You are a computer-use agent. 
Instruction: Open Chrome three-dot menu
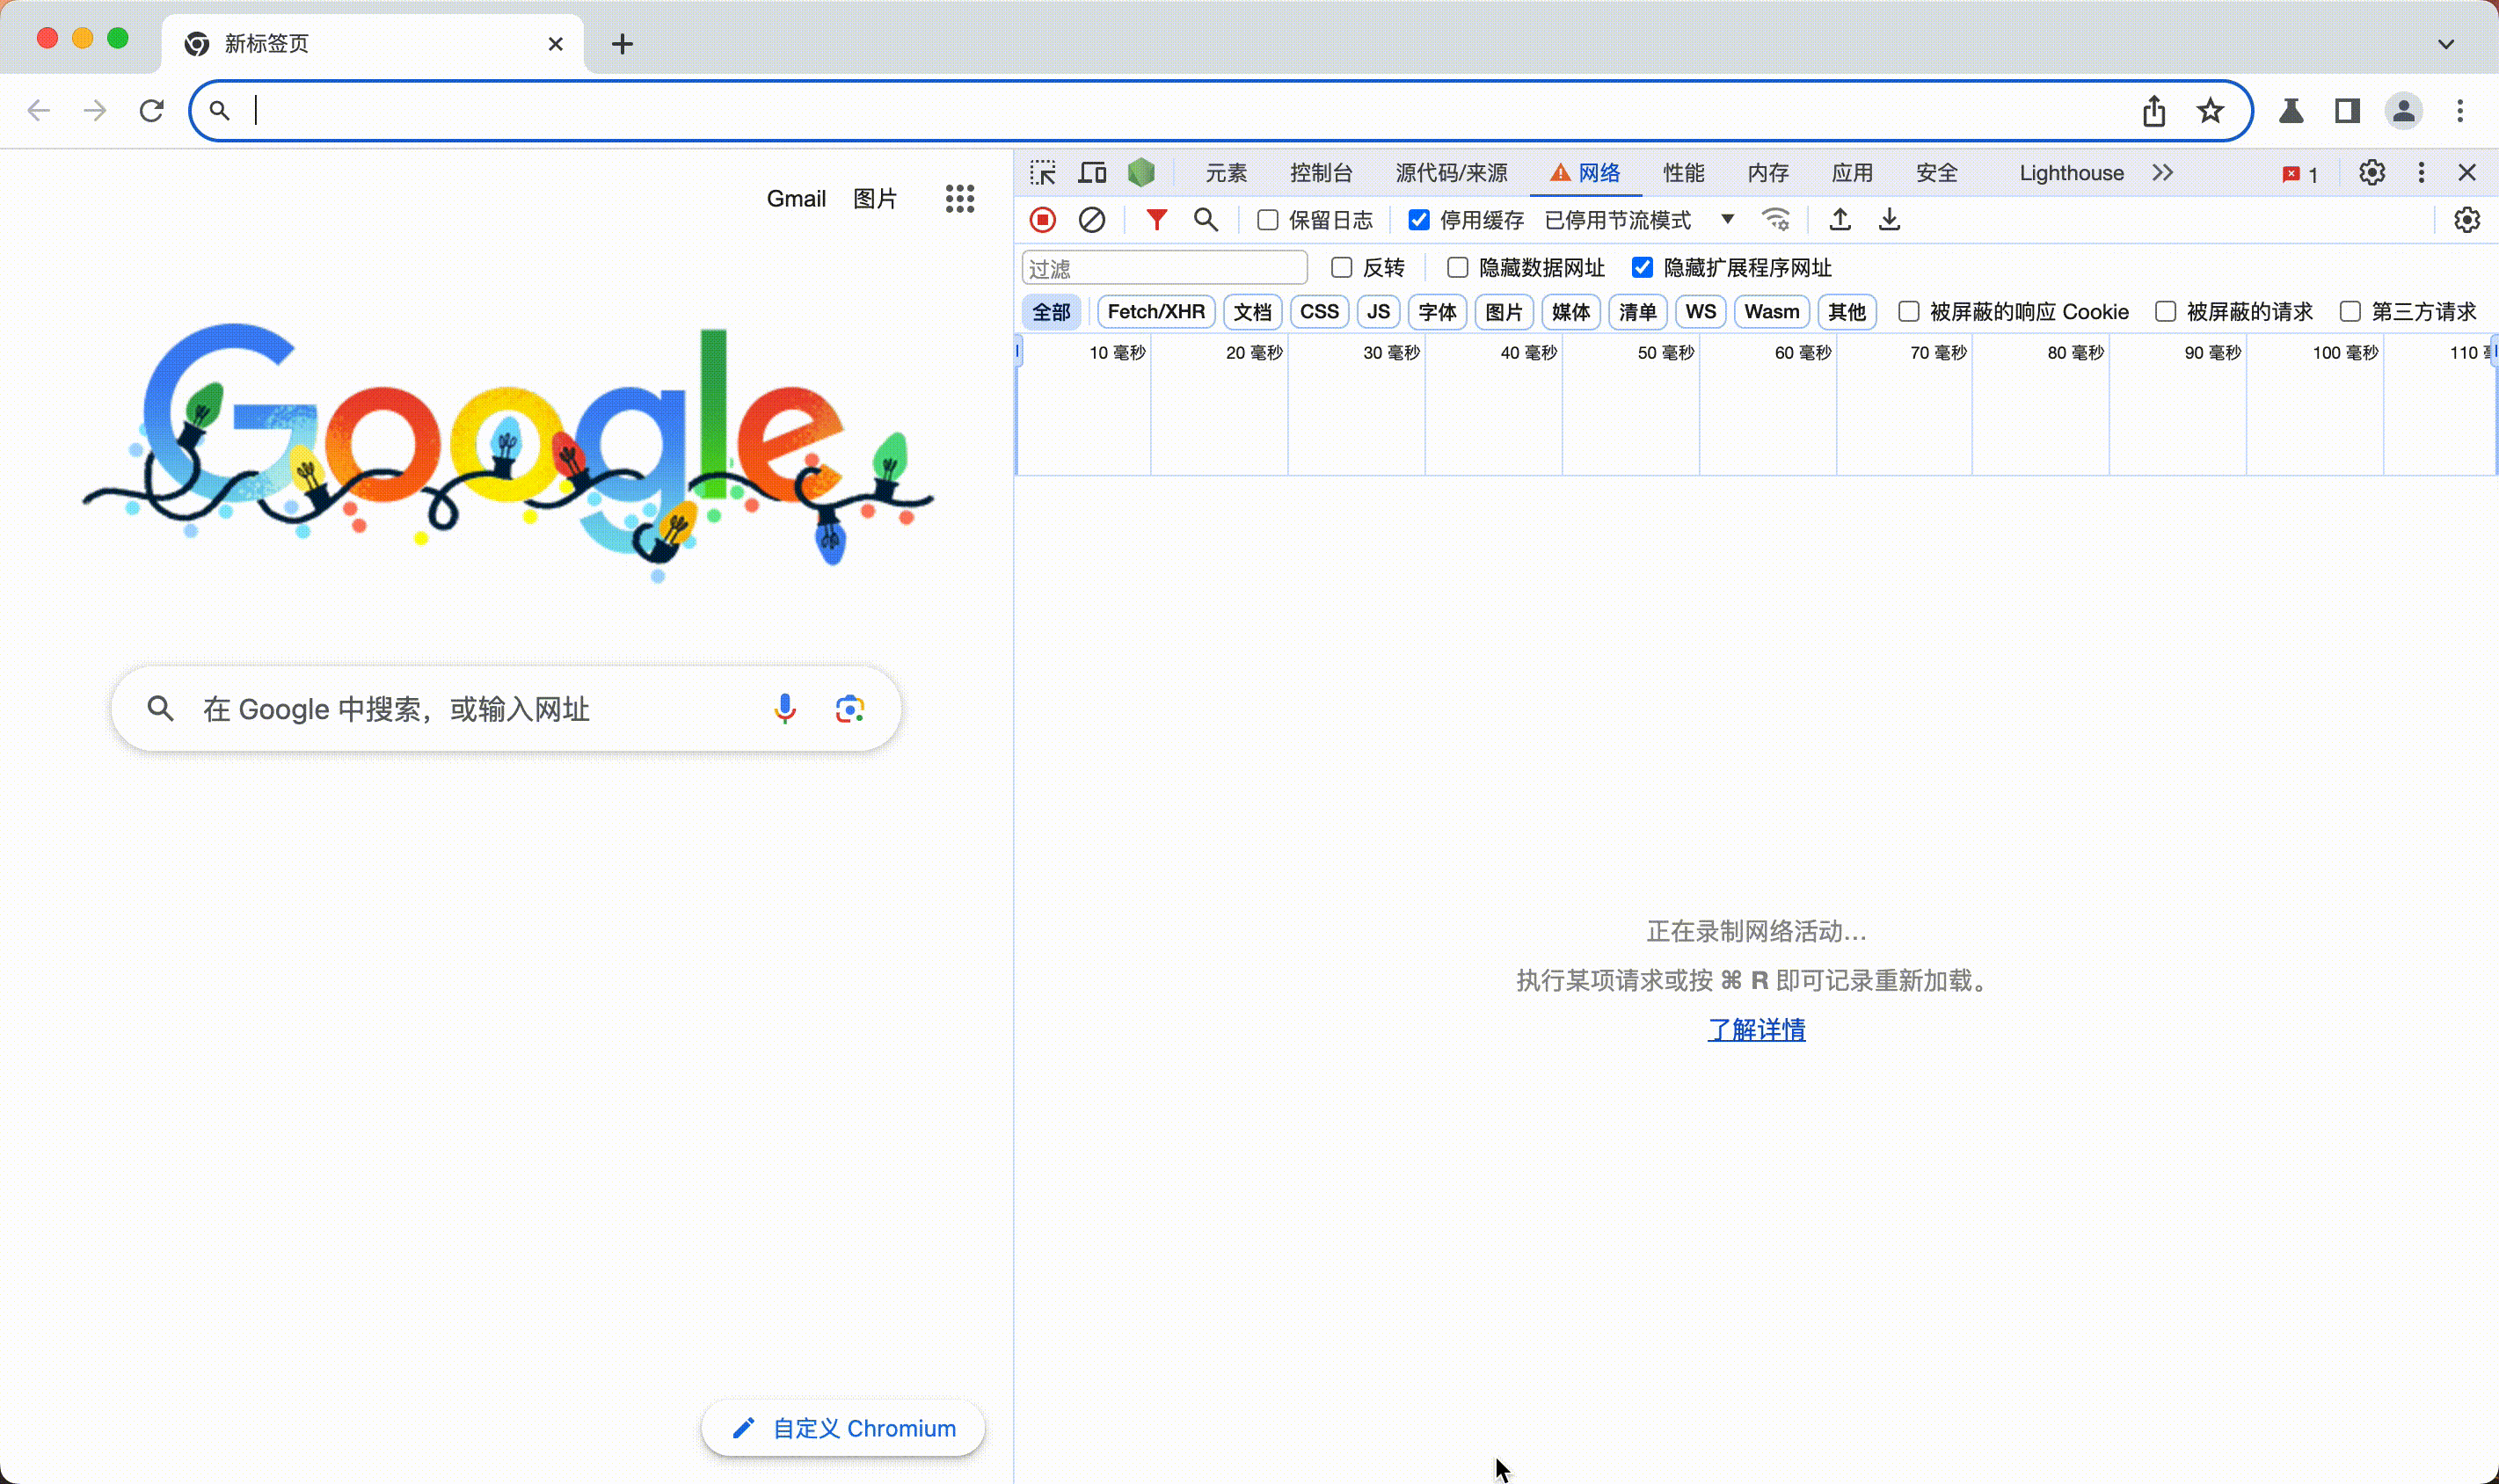2460,110
